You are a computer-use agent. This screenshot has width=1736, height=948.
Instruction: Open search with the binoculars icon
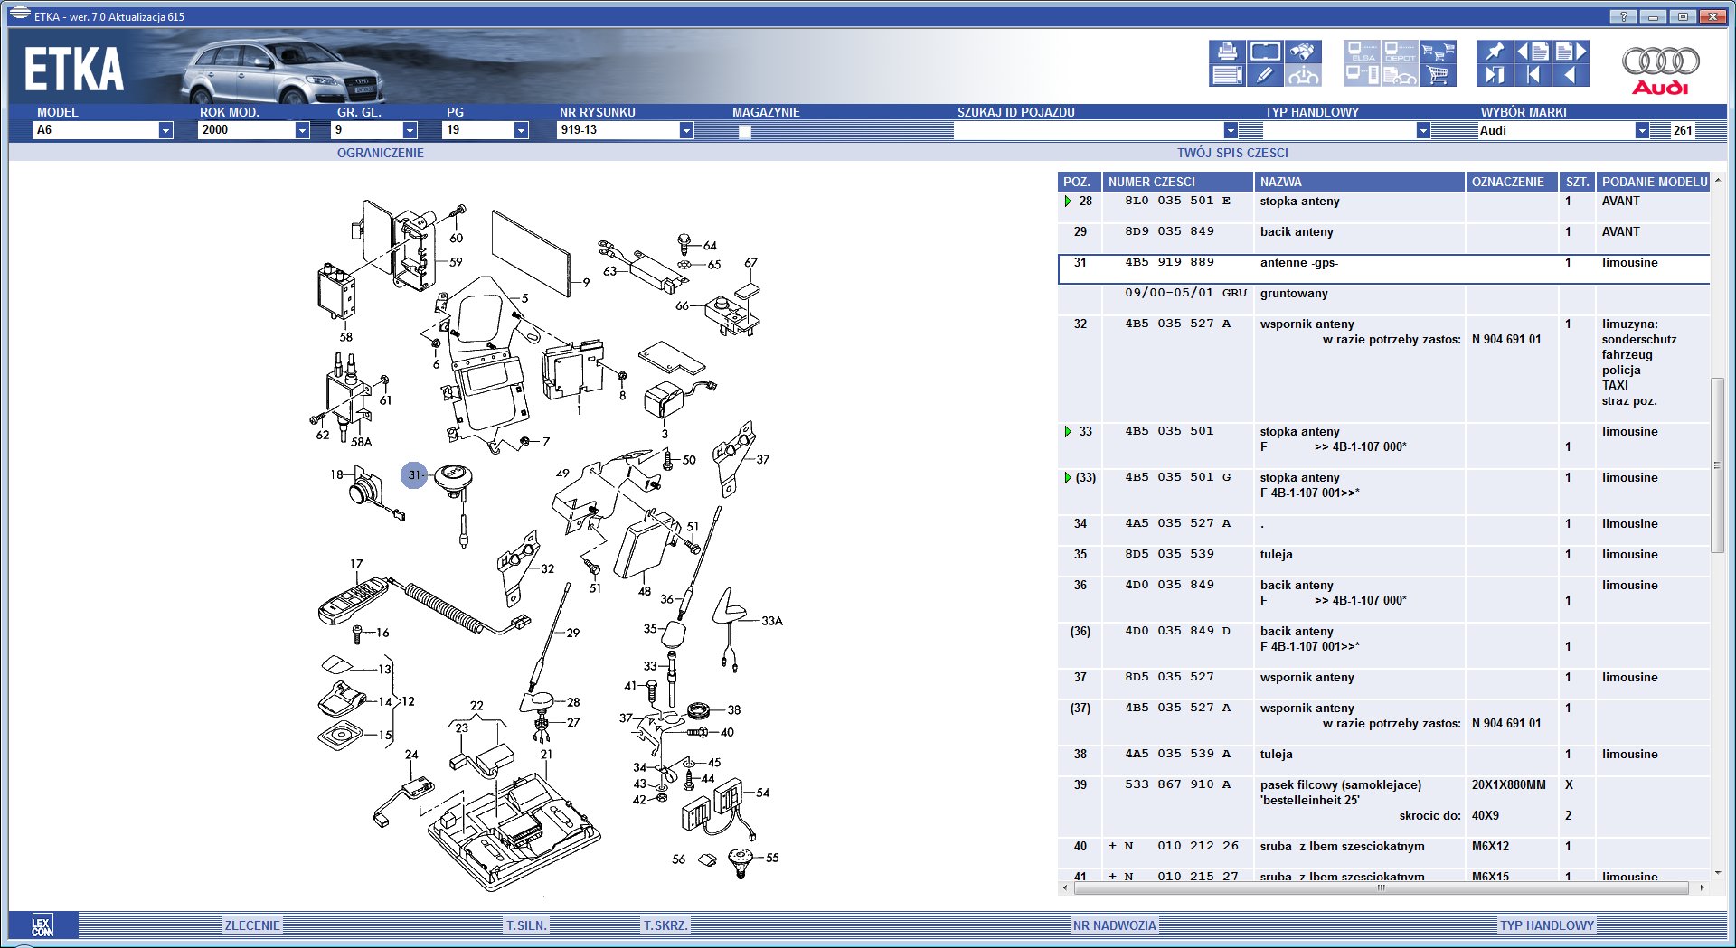pyautogui.click(x=1303, y=52)
